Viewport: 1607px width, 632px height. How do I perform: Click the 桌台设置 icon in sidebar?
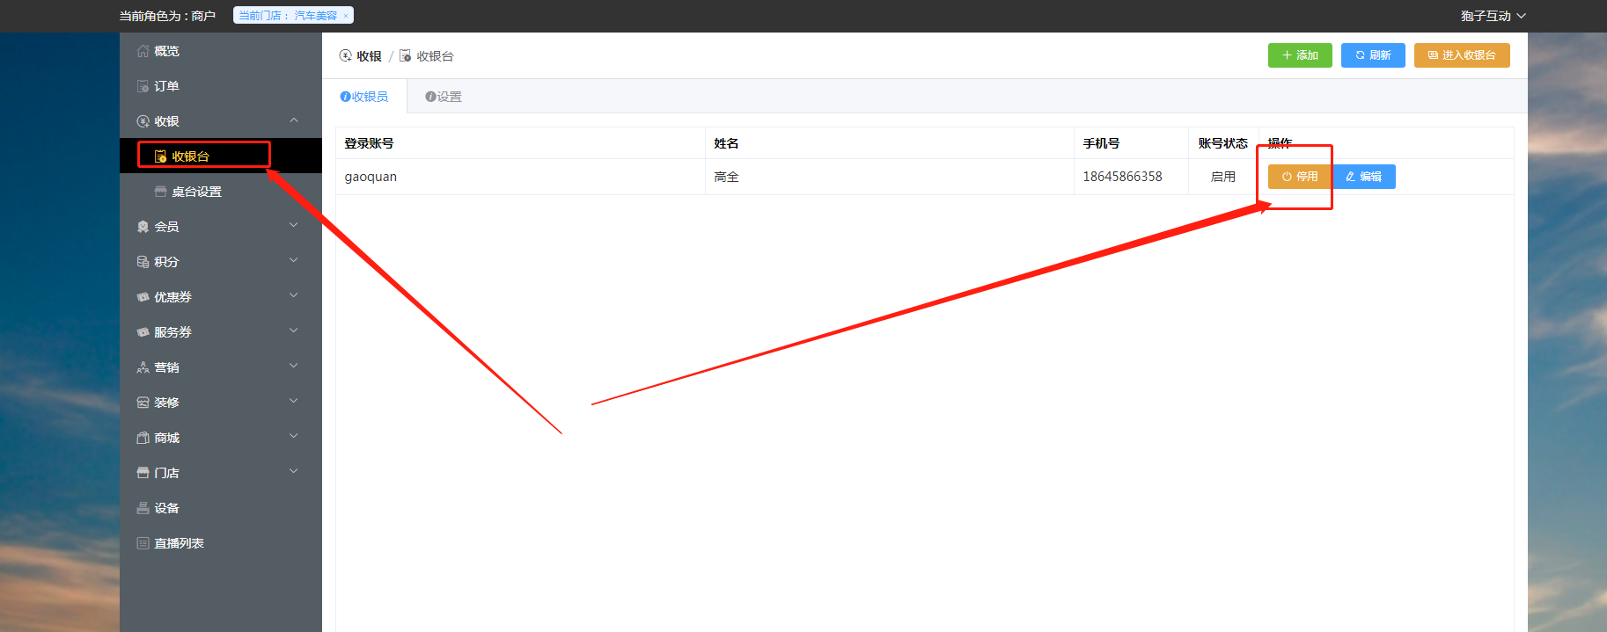pyautogui.click(x=160, y=192)
